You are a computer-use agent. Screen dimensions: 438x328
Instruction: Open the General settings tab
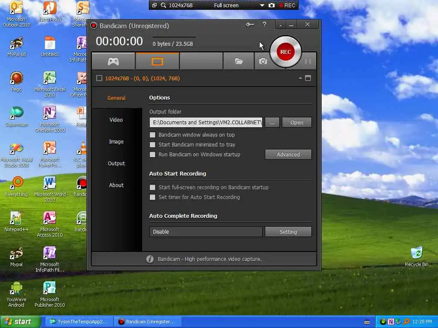click(x=116, y=98)
